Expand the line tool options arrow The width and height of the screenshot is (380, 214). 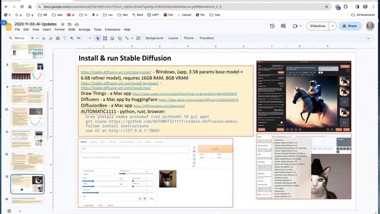(132, 38)
